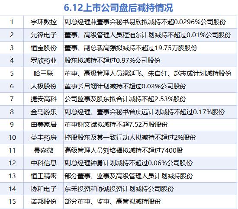Viewport: 238px width, 209px height.
Task: Select text about 谢文斌 reducing 7.52万股
Action: [116, 125]
